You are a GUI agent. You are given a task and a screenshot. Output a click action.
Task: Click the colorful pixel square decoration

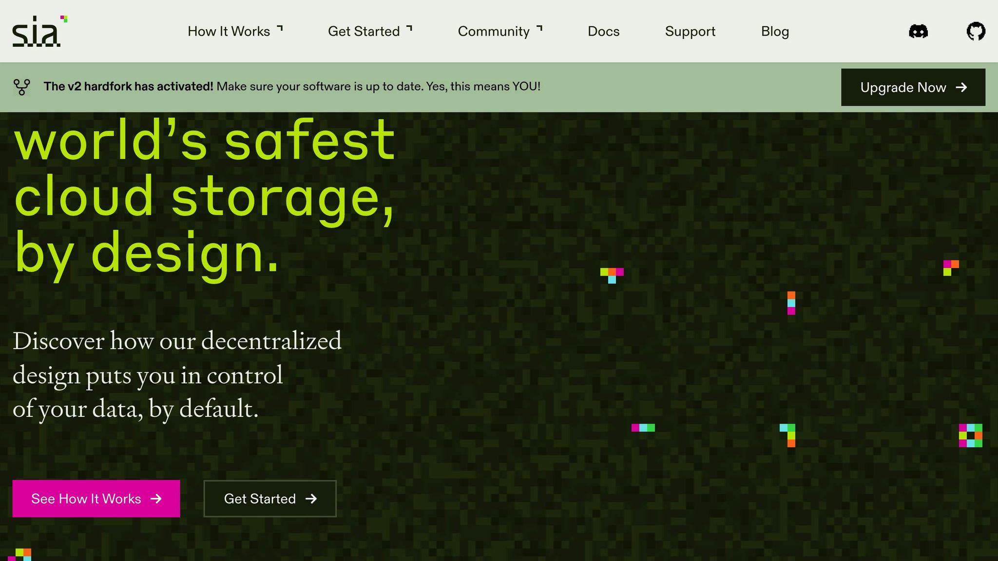coord(970,435)
